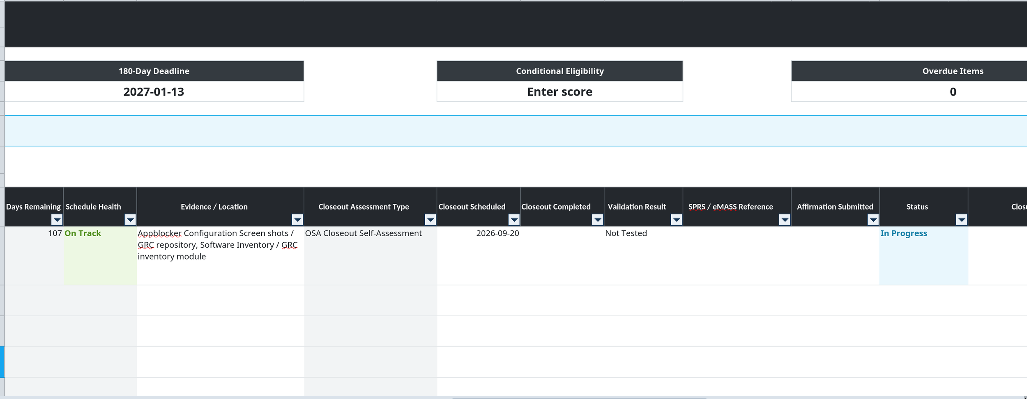The width and height of the screenshot is (1027, 399).
Task: Click the Conditional Eligibility header cell
Action: click(x=560, y=71)
